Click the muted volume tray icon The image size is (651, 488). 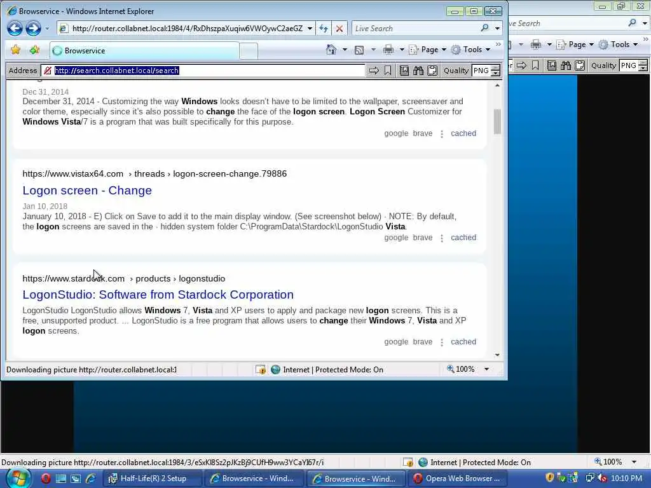pos(602,478)
